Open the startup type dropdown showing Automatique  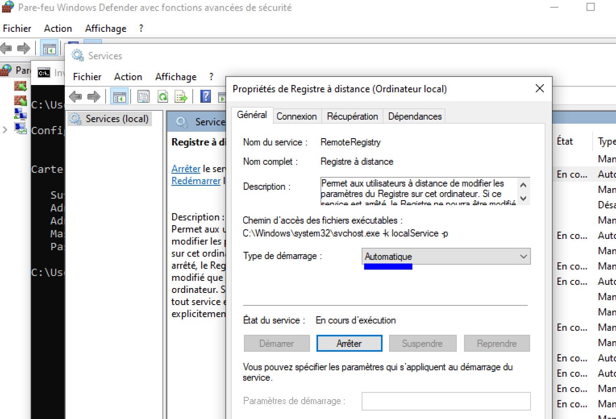(446, 257)
